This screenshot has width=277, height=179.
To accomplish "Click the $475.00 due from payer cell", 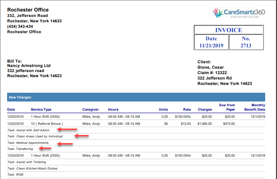I will [229, 124].
